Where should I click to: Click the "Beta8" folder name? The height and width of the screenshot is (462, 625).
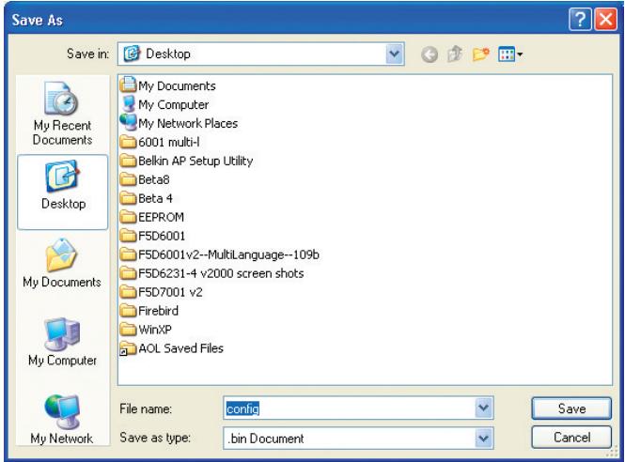(154, 179)
